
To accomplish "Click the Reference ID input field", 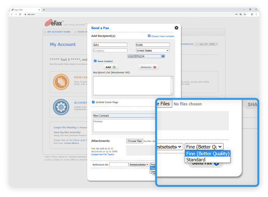I will coord(119,164).
